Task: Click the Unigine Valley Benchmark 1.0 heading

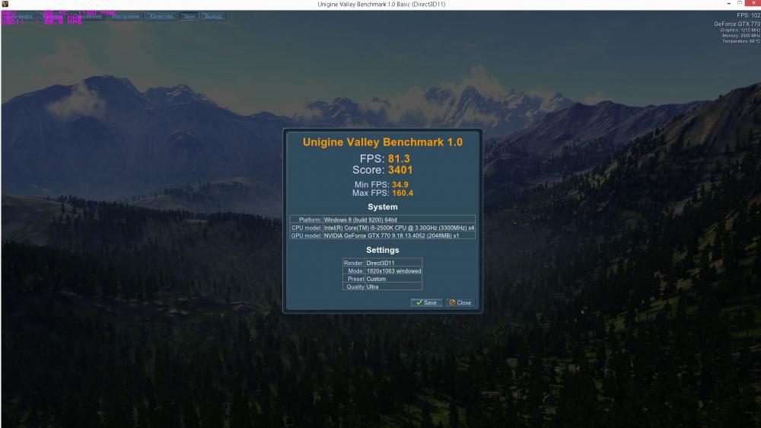Action: click(383, 142)
